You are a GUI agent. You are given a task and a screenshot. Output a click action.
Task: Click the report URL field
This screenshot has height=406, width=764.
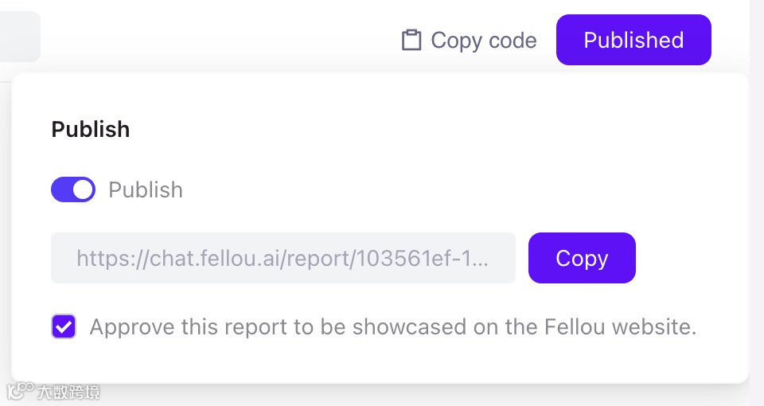pos(283,258)
